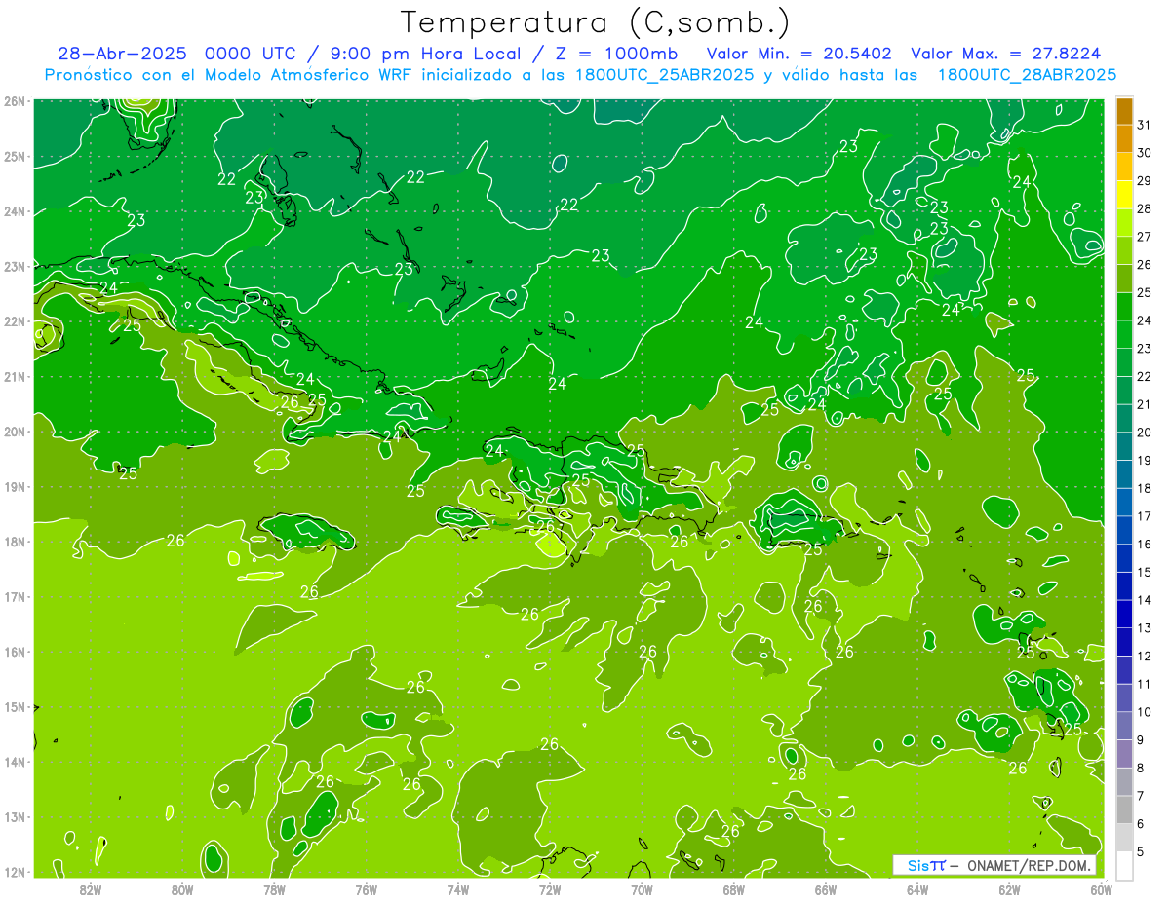The height and width of the screenshot is (903, 1170).
Task: Click the "12N" latitude axis label
Action: coord(15,872)
